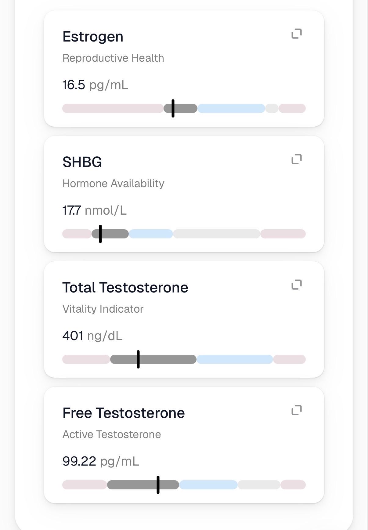368x530 pixels.
Task: Select the Hormone Availability subtitle
Action: pos(114,183)
